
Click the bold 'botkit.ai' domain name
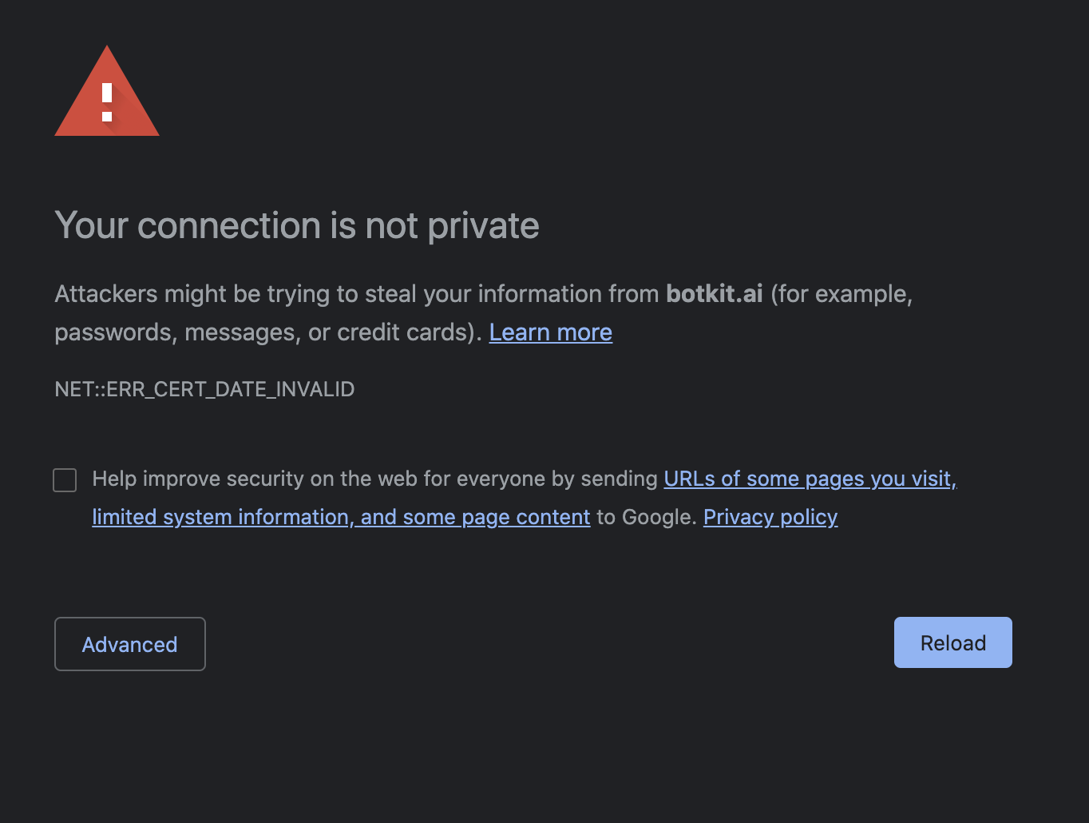[x=714, y=294]
